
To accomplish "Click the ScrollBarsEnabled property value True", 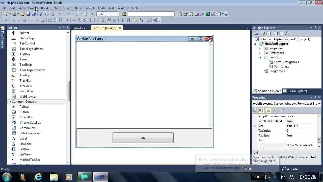I will click(x=289, y=121).
